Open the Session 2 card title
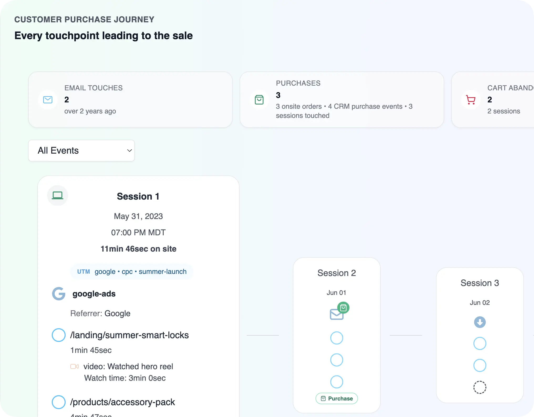The width and height of the screenshot is (534, 417). click(337, 273)
